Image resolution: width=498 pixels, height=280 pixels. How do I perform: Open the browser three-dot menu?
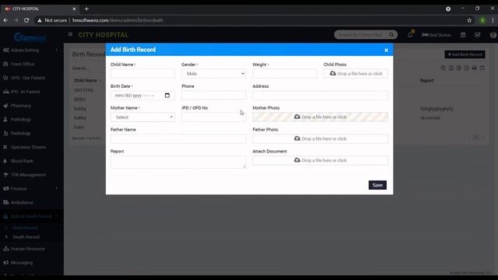[x=493, y=20]
